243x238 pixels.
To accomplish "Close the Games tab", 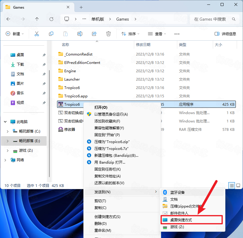I will 68,7.
